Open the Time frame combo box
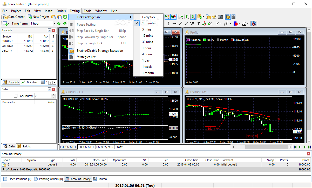Screen dimensions: 312x188 pyautogui.click(x=43, y=24)
